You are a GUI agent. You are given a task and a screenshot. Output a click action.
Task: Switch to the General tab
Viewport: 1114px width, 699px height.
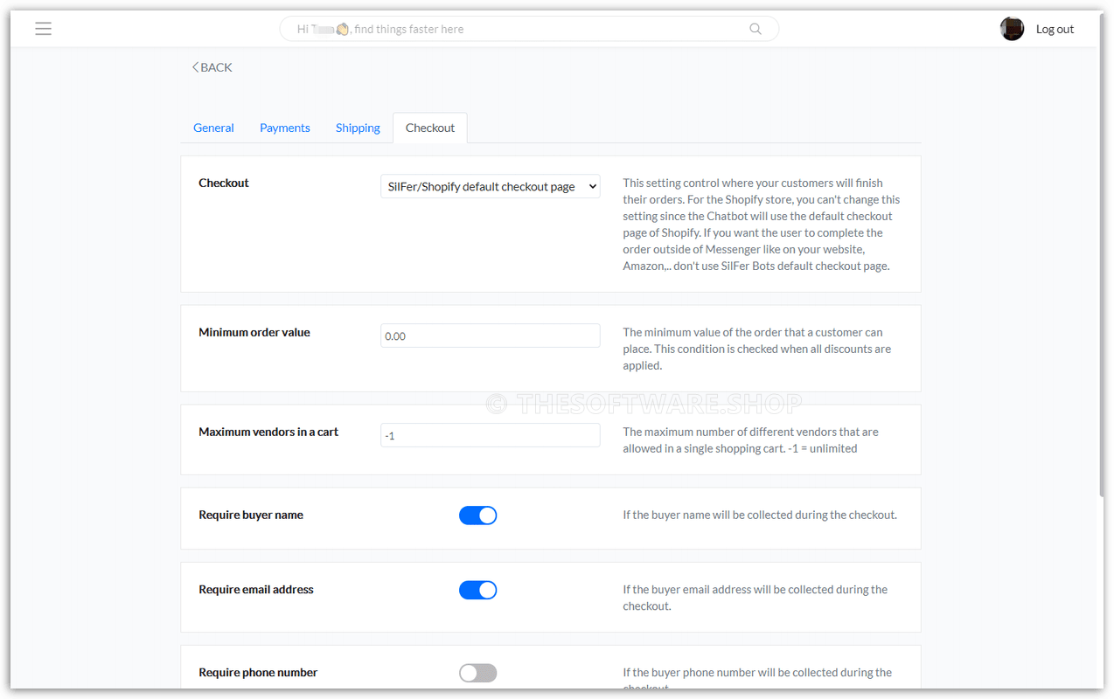tap(212, 128)
